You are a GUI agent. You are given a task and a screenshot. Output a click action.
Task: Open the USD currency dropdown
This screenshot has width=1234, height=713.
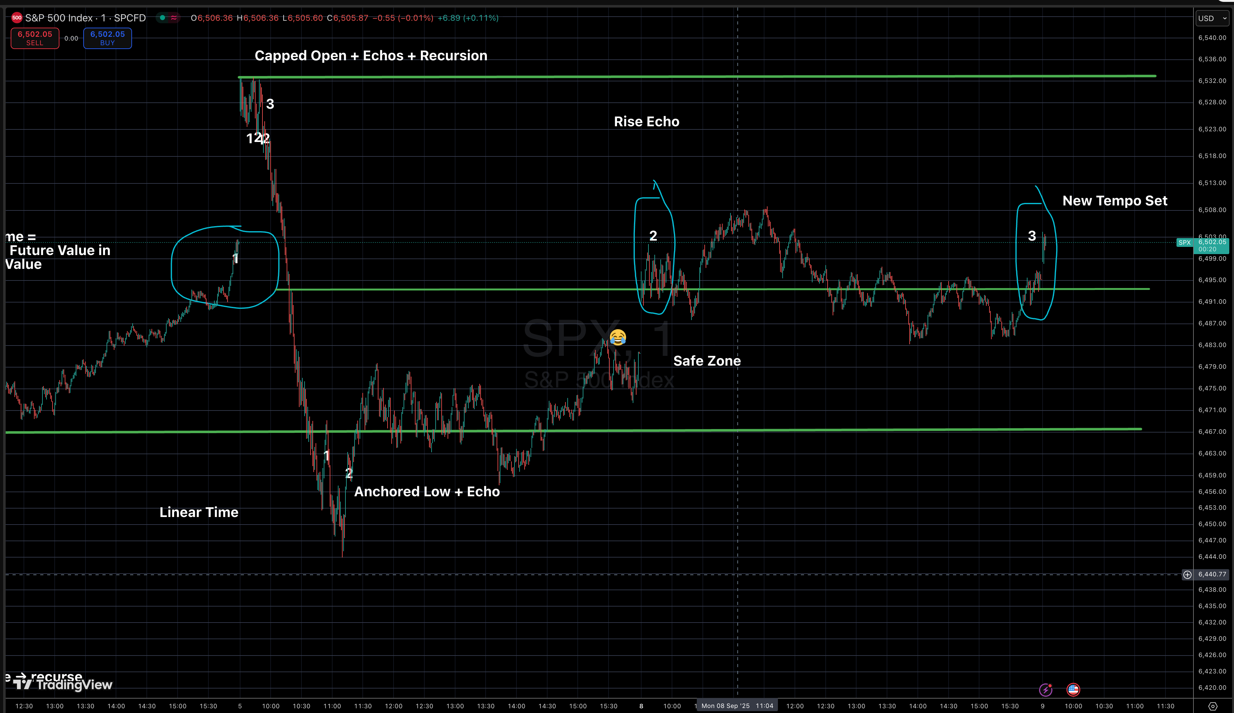pos(1212,19)
